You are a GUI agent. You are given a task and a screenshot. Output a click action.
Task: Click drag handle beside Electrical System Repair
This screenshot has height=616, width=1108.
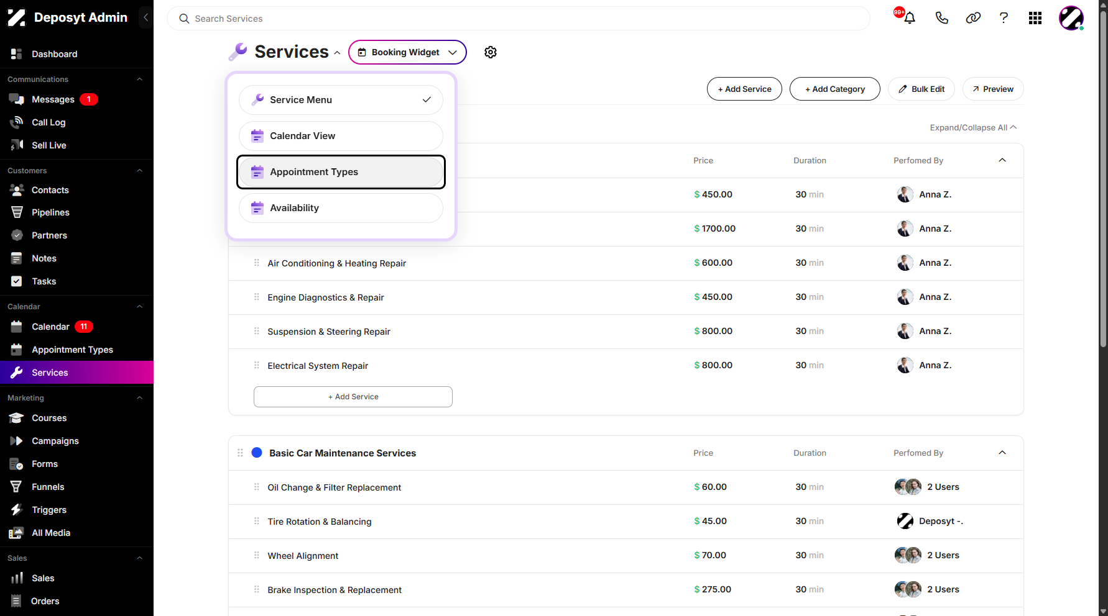pyautogui.click(x=257, y=365)
